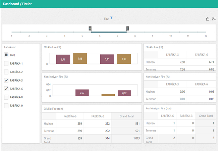This screenshot has width=218, height=151.
Task: Click the range slider end handle labeled 7
Action: 127,29
